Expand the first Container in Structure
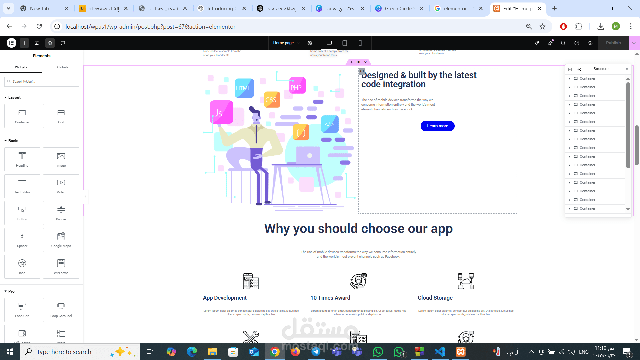640x360 pixels. coord(569,79)
